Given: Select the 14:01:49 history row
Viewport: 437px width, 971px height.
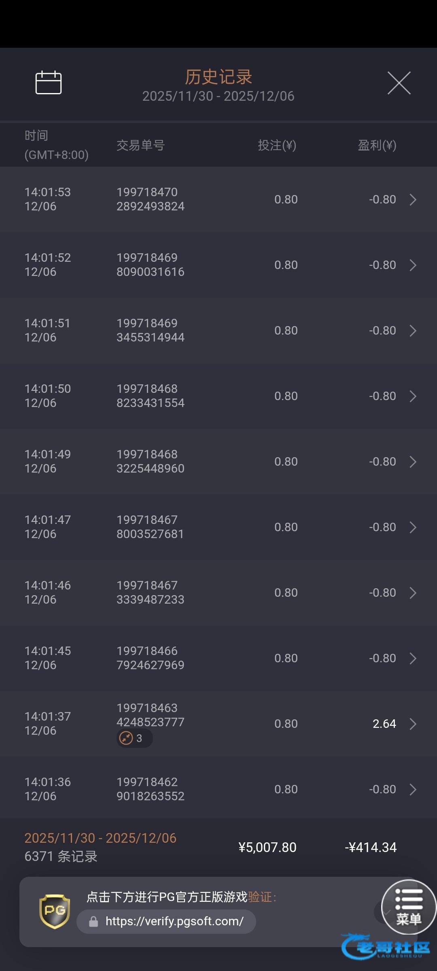Looking at the screenshot, I should (218, 462).
